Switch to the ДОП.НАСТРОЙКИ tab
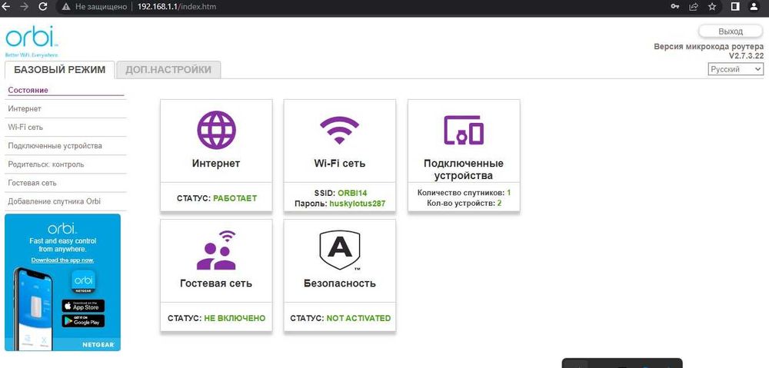The image size is (769, 368). [168, 70]
